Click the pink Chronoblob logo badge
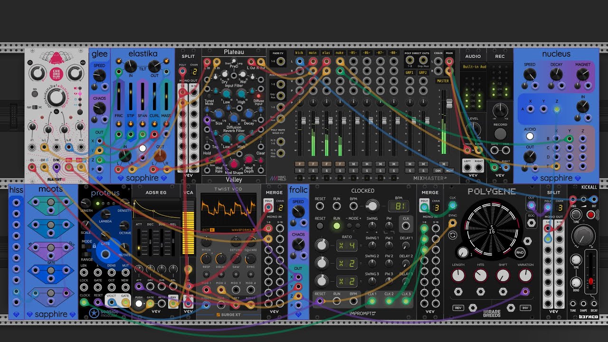This screenshot has width=608, height=342. click(56, 73)
